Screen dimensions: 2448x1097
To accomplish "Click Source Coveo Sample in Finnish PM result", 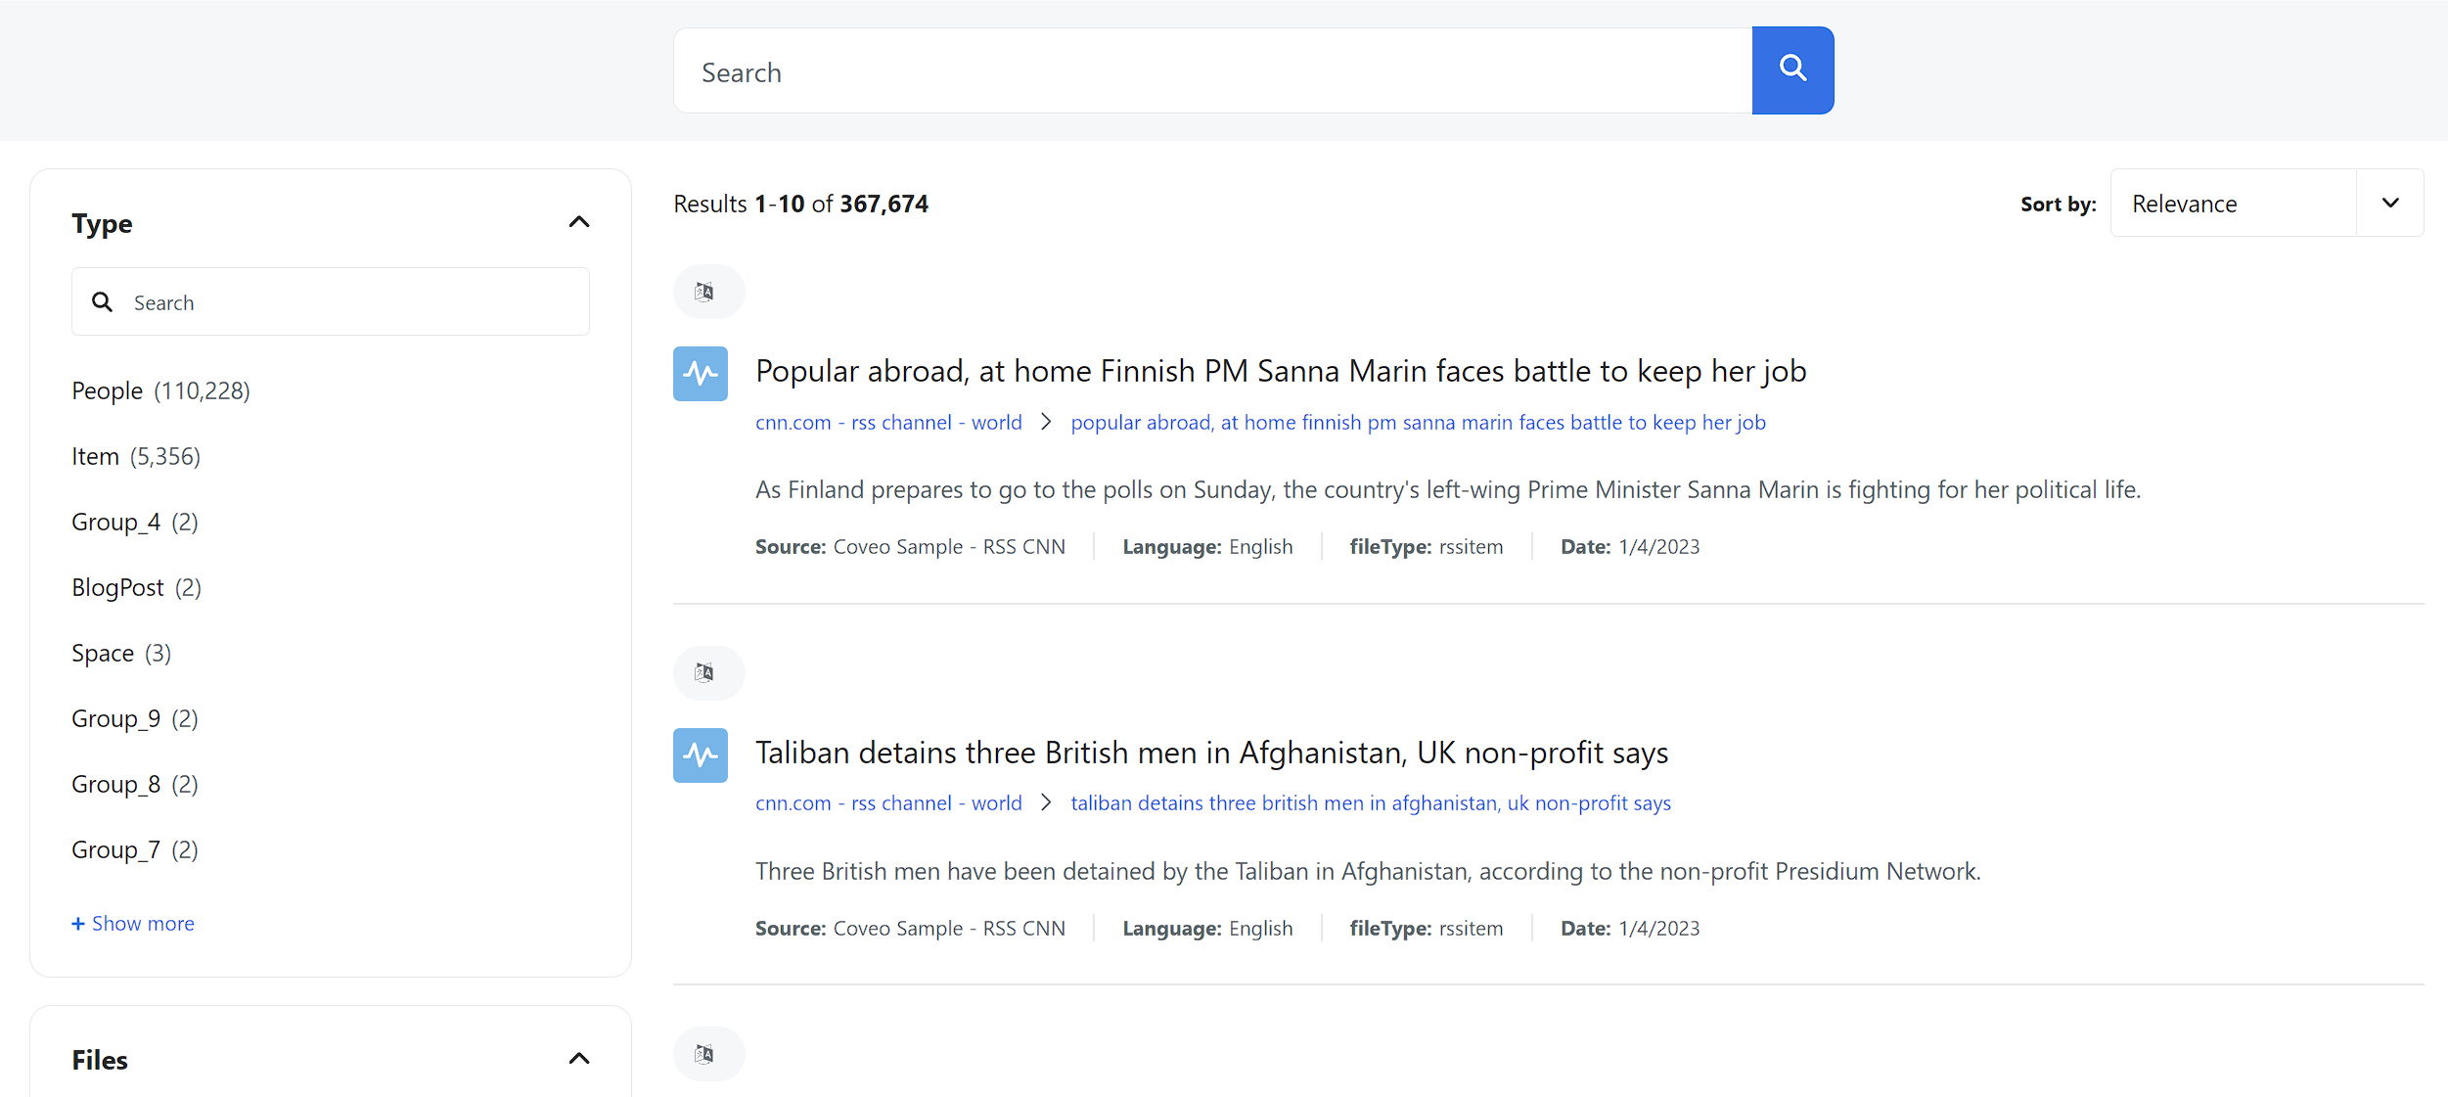I will [910, 547].
